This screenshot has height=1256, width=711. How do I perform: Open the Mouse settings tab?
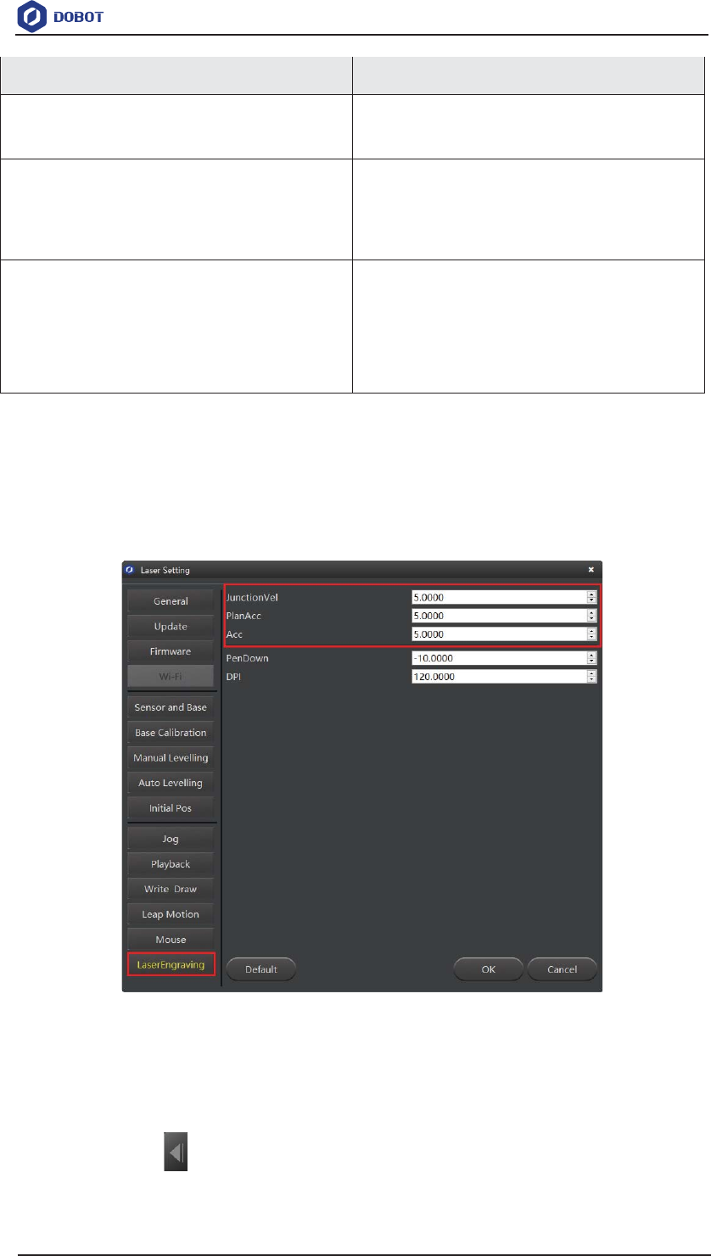171,940
